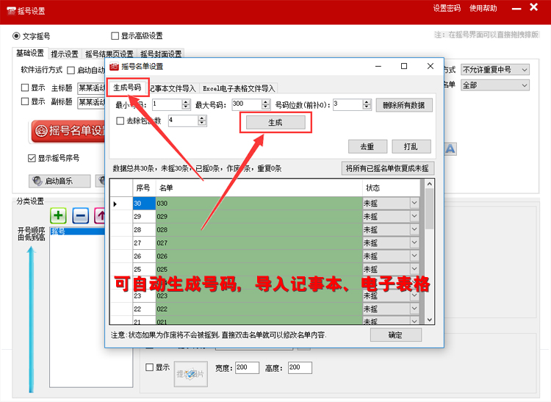Enable the 去除包含数 checkbox
The height and width of the screenshot is (402, 551).
click(120, 121)
